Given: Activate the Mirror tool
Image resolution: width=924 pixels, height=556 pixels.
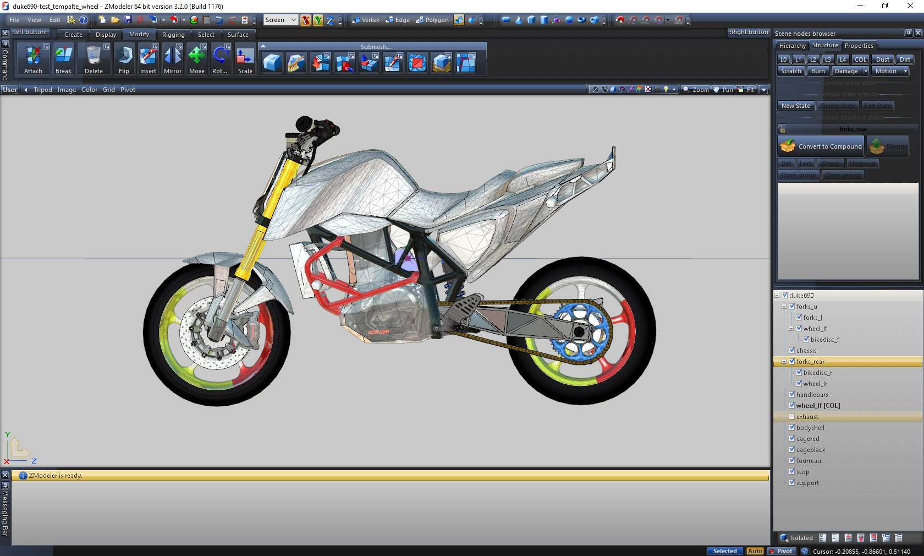Looking at the screenshot, I should [172, 56].
